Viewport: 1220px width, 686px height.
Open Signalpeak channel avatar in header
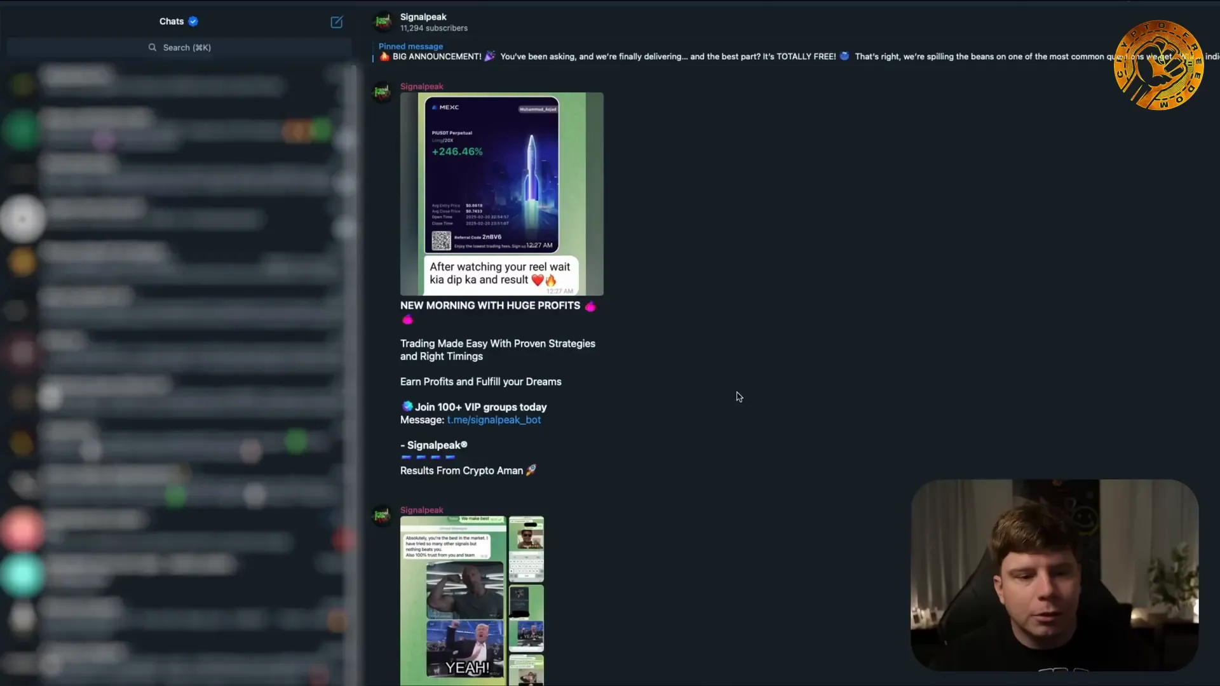click(383, 22)
